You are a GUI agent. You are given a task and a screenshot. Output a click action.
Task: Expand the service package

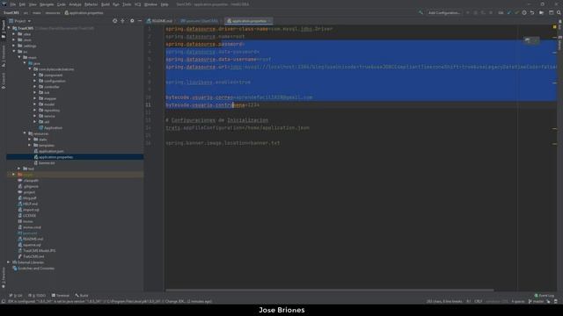tap(35, 116)
